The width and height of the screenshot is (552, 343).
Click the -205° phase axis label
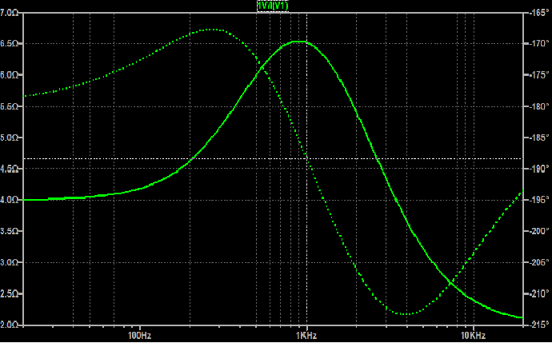tap(538, 262)
